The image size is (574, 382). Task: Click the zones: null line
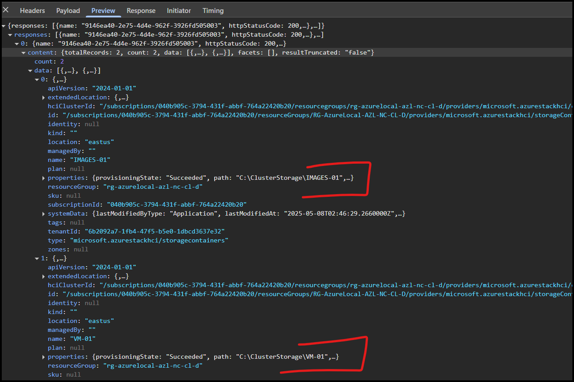68,250
